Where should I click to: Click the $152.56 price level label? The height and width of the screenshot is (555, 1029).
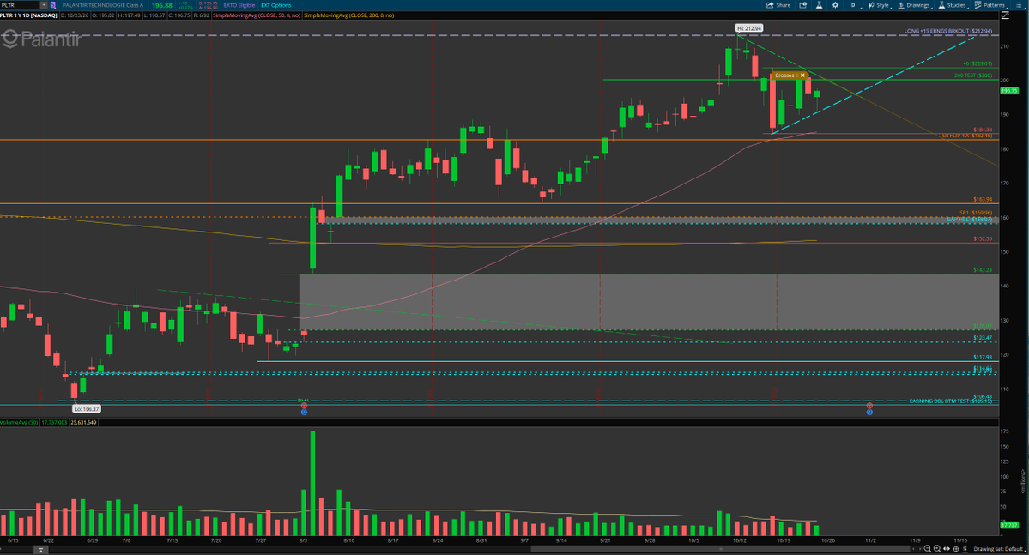983,238
